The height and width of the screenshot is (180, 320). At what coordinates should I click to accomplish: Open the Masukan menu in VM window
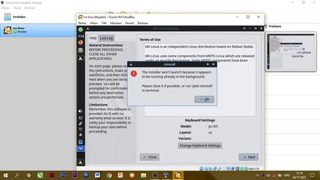click(x=116, y=23)
